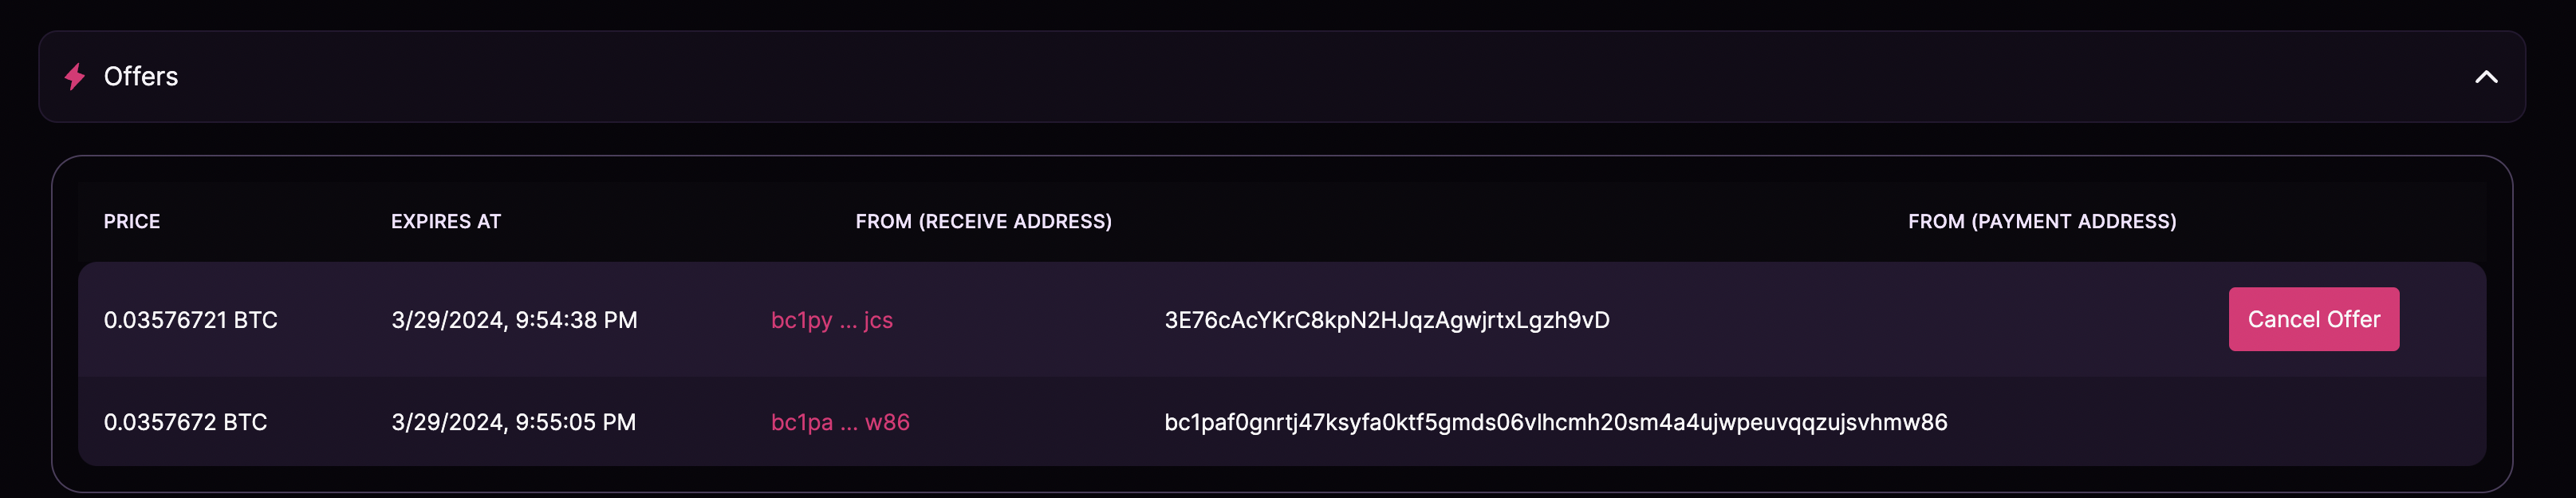
Task: Open the bc1py ... jcs receive address link
Action: click(x=831, y=320)
